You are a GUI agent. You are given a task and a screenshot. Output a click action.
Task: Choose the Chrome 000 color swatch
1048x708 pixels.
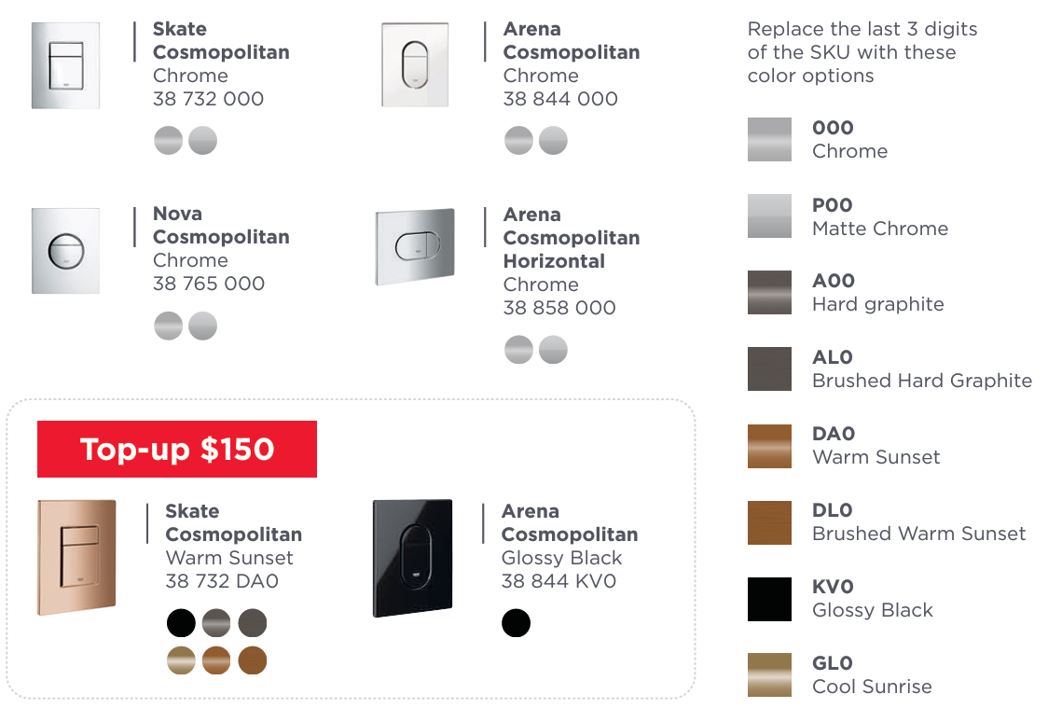point(769,140)
